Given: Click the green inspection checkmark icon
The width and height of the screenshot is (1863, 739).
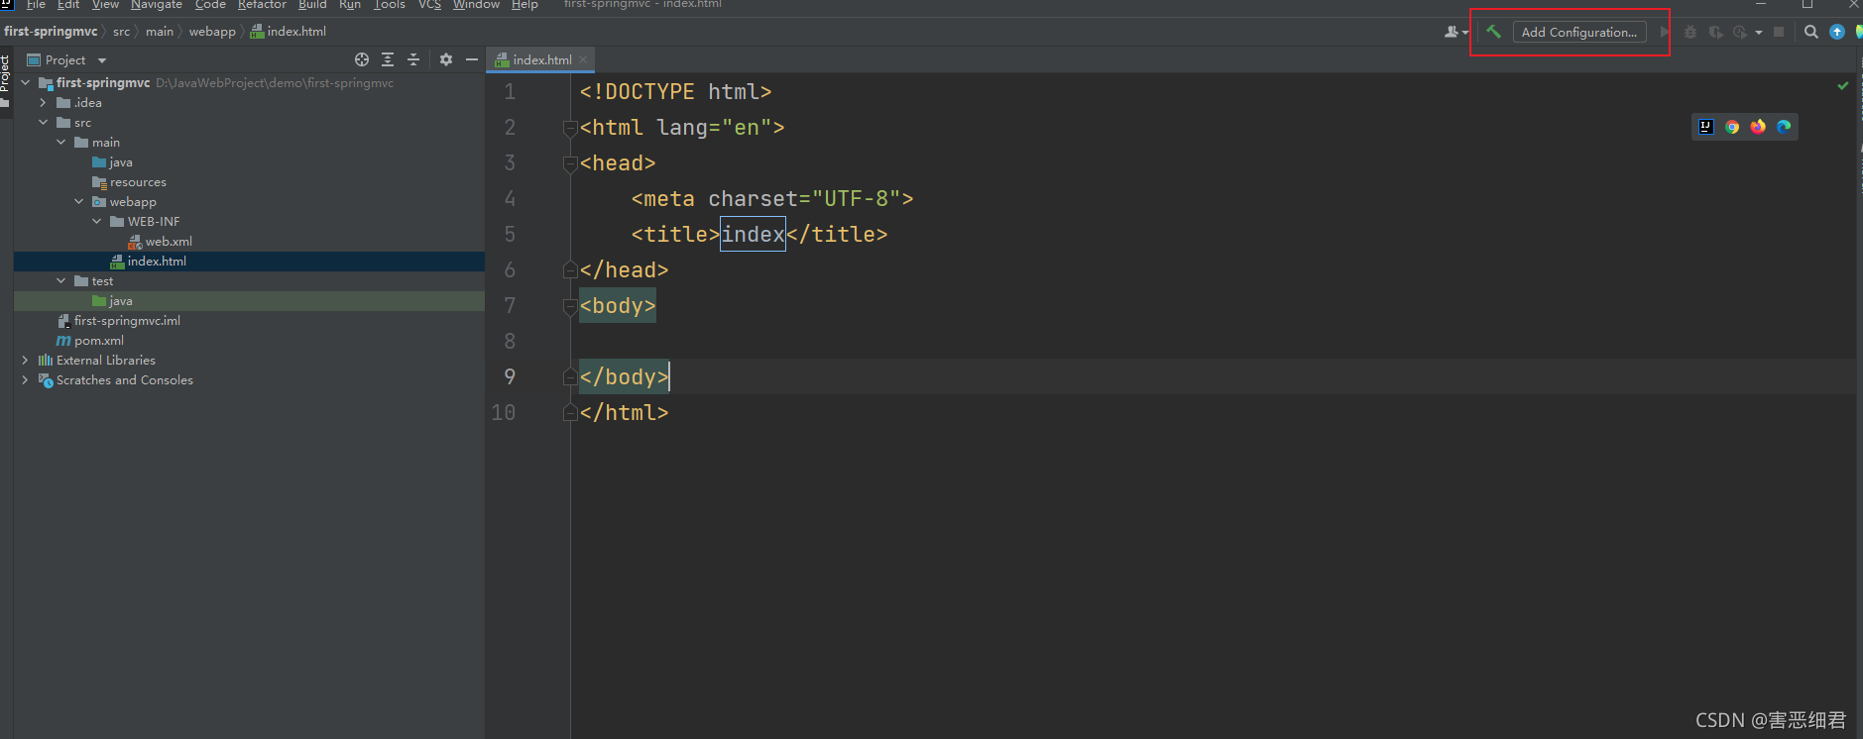Looking at the screenshot, I should coord(1842,86).
